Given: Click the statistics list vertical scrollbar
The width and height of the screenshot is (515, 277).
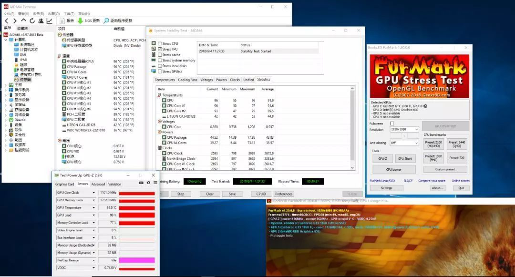Looking at the screenshot, I should (352, 128).
